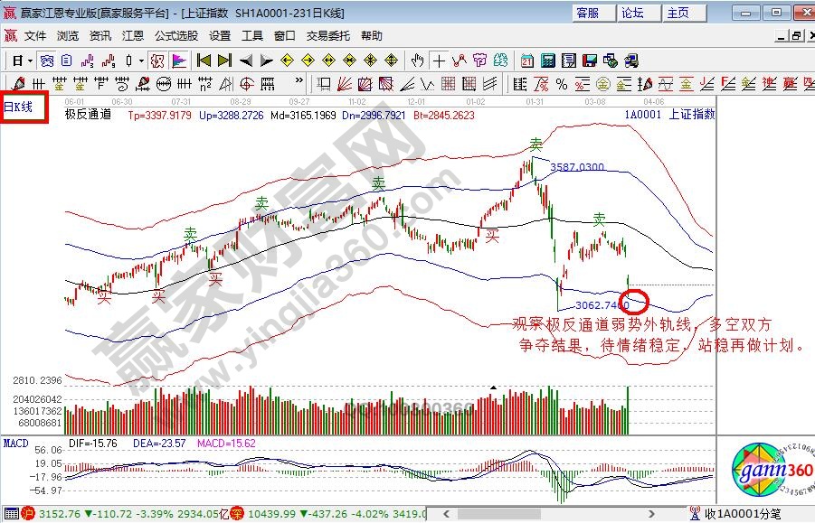Open the calendar icon in toolbar
The width and height of the screenshot is (815, 523).
click(527, 61)
